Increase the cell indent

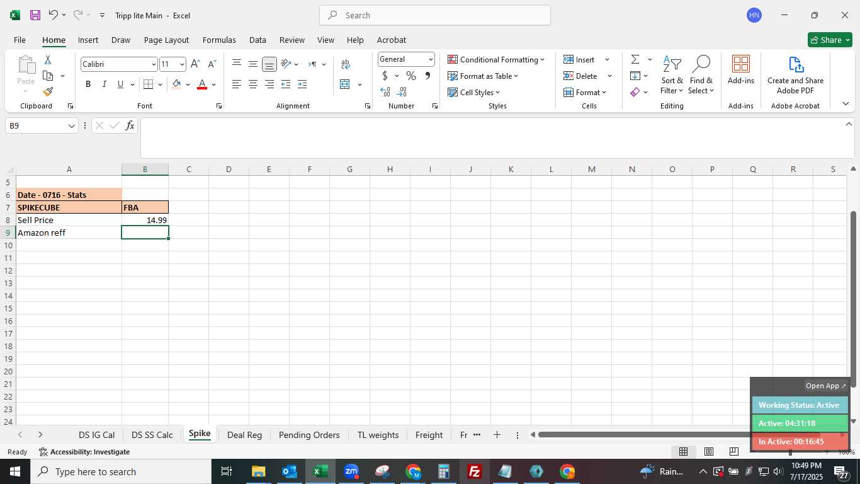(302, 84)
